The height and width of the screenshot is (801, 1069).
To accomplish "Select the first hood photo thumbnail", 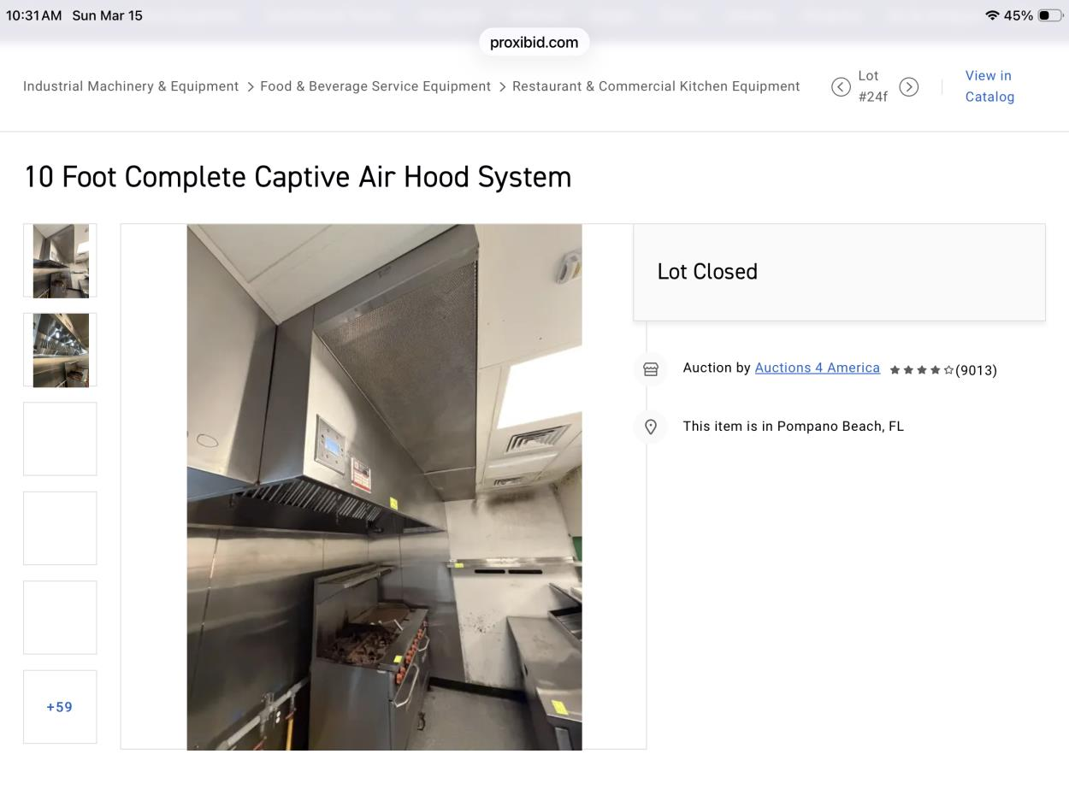I will pyautogui.click(x=60, y=261).
